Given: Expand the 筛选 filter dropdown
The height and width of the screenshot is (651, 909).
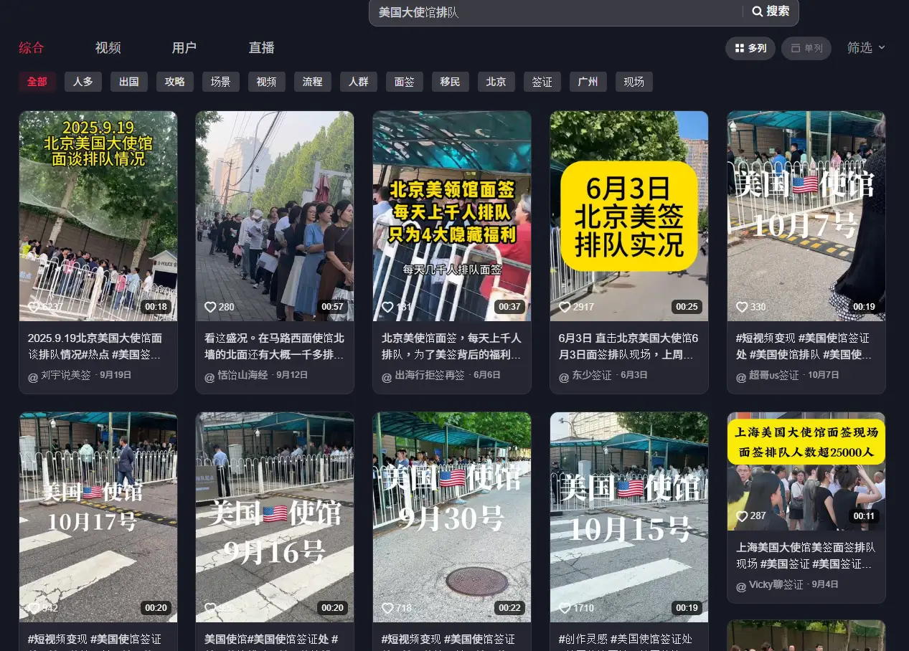Looking at the screenshot, I should (859, 47).
